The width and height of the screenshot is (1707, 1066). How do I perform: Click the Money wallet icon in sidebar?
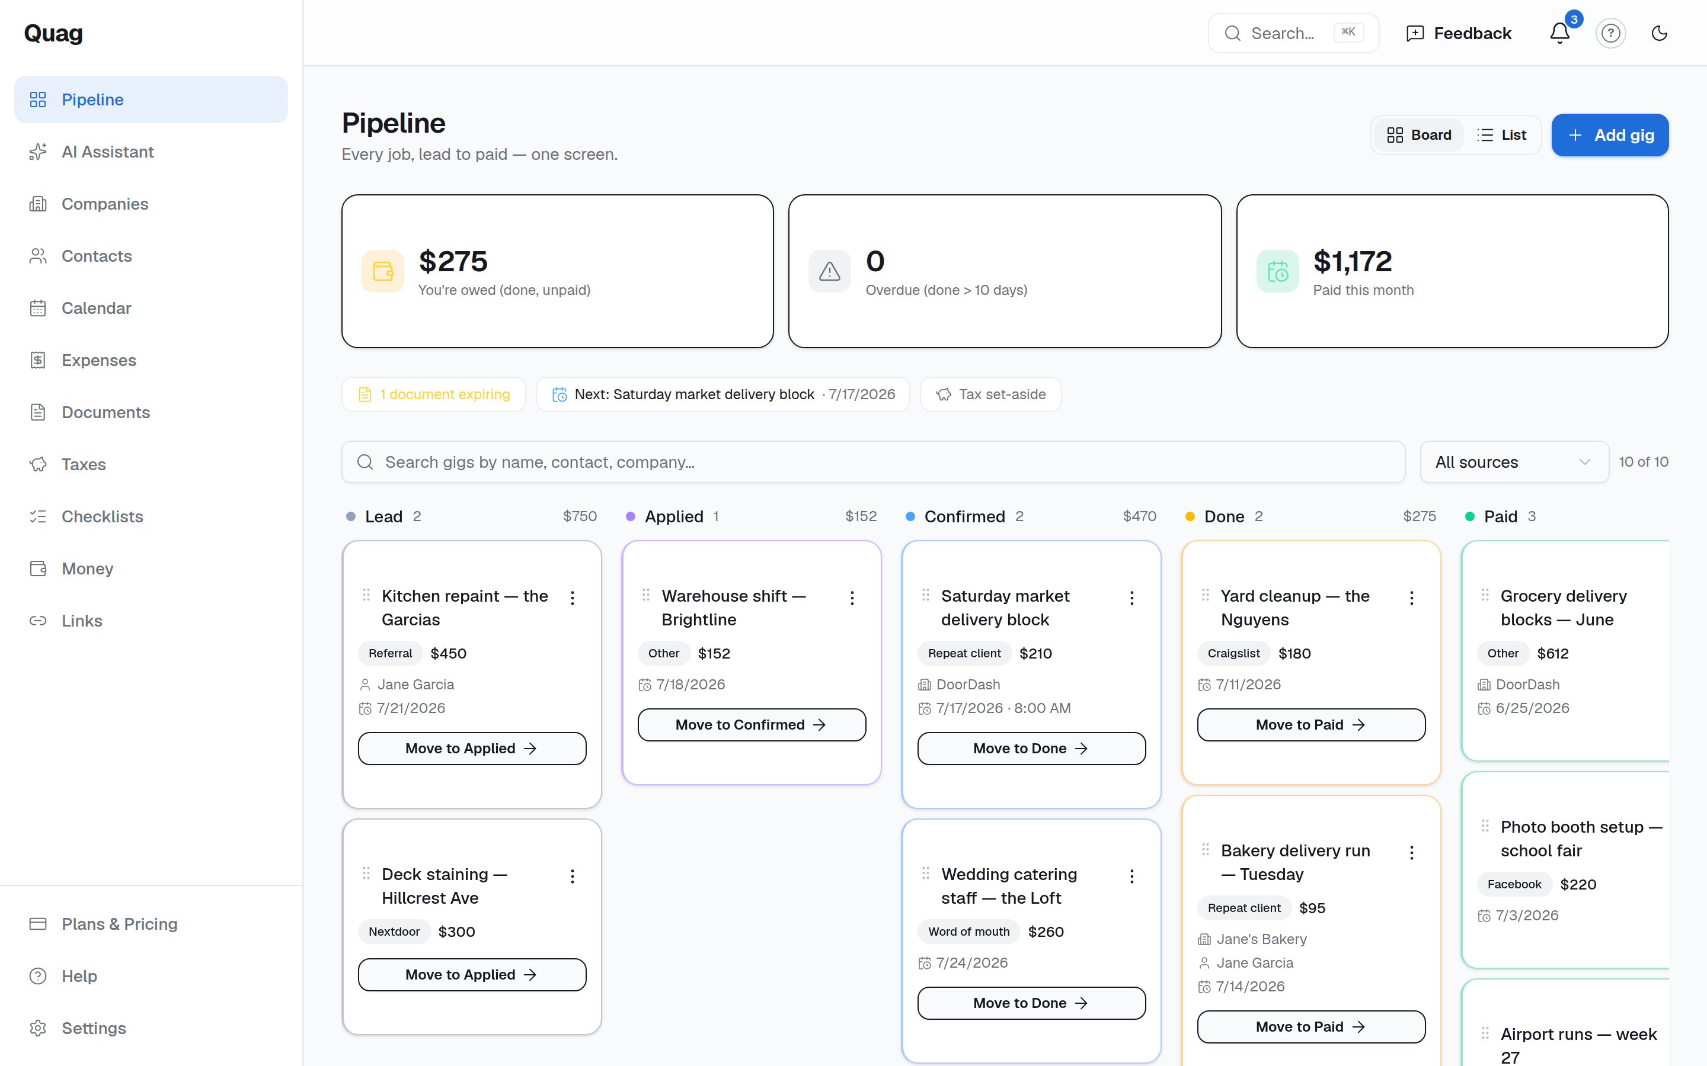click(x=38, y=569)
